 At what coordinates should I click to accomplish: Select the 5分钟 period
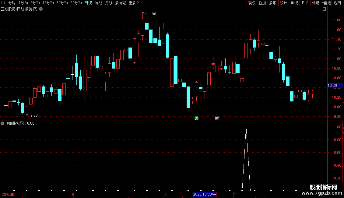[x=35, y=3]
